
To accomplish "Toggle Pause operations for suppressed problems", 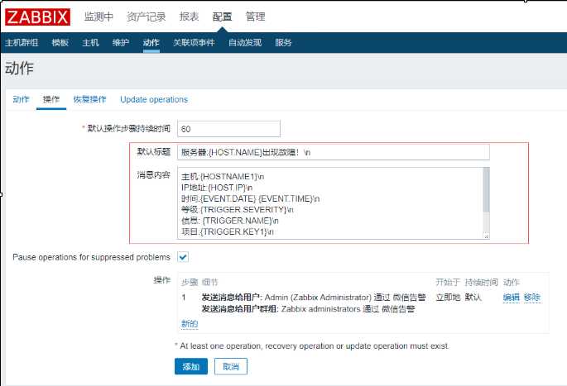I will pos(183,257).
